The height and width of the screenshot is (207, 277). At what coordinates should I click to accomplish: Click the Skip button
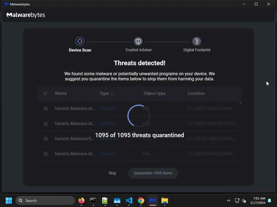[112, 173]
